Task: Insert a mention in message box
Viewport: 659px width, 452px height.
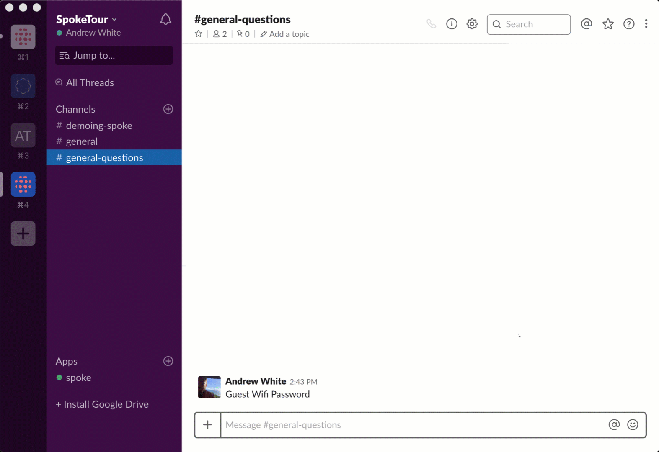Action: click(614, 425)
